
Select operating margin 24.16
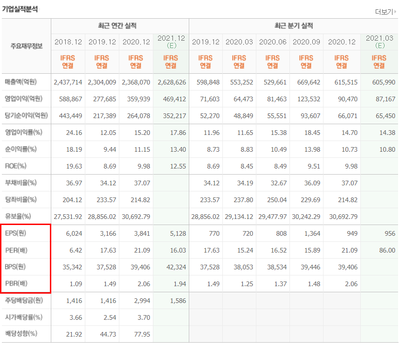coord(74,133)
